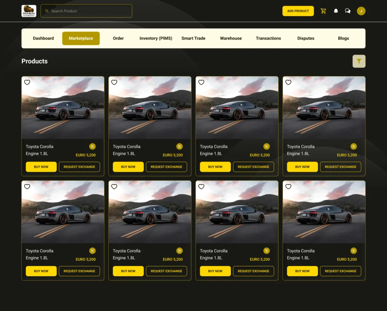The height and width of the screenshot is (311, 387).
Task: Click BUY NOW on first top-row card
Action: coord(41,167)
